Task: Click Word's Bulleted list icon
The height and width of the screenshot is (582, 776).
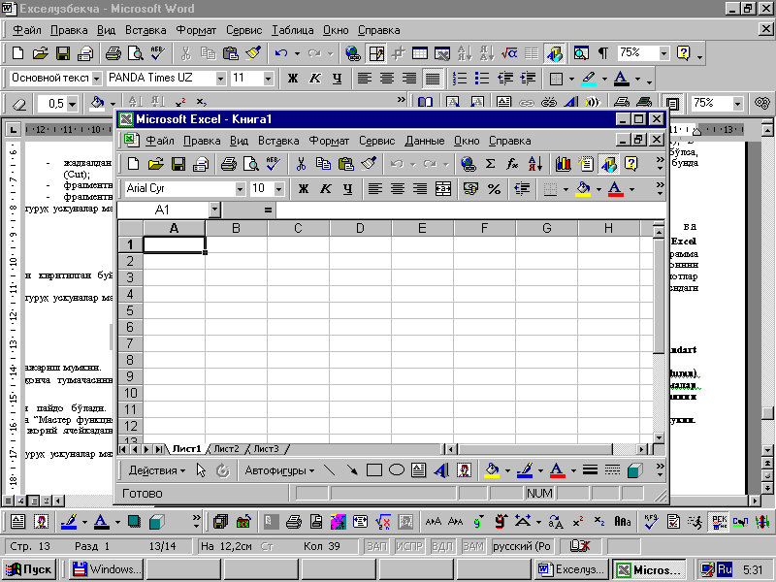Action: (x=481, y=79)
